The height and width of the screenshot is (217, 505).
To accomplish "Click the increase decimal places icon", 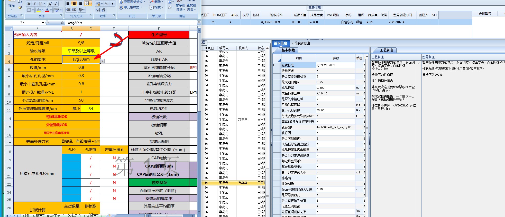I will pyautogui.click(x=98, y=10).
